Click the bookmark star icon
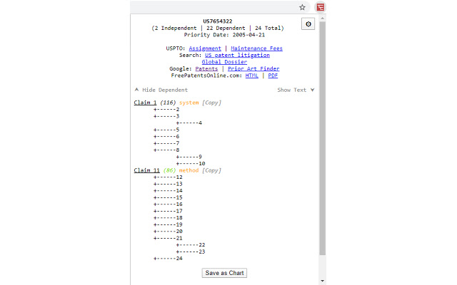This screenshot has width=457, height=285. [x=302, y=7]
